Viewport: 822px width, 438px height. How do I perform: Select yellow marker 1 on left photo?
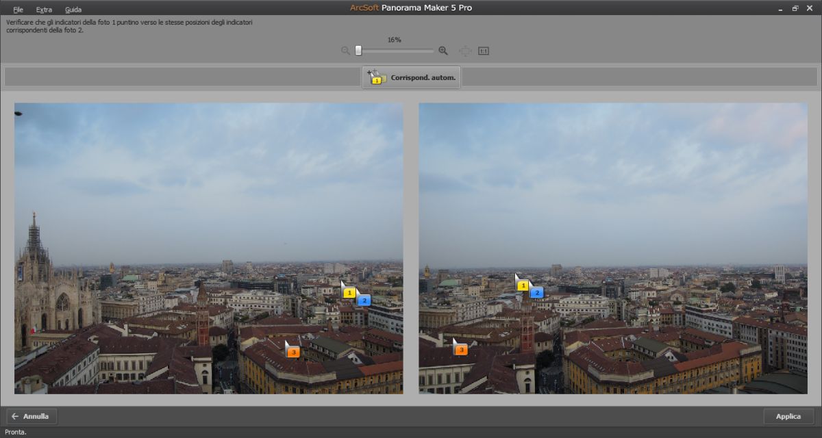point(349,292)
